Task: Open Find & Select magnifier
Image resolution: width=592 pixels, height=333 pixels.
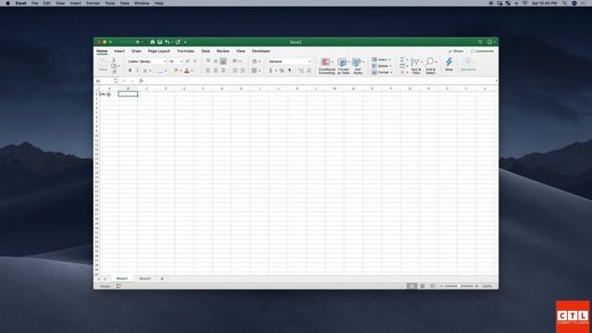Action: tap(430, 66)
